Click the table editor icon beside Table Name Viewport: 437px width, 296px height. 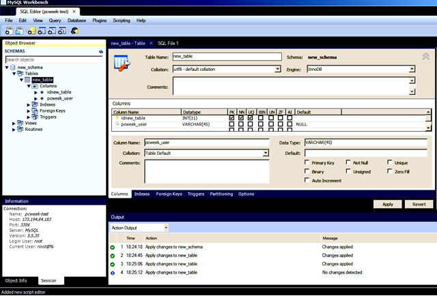click(x=122, y=63)
